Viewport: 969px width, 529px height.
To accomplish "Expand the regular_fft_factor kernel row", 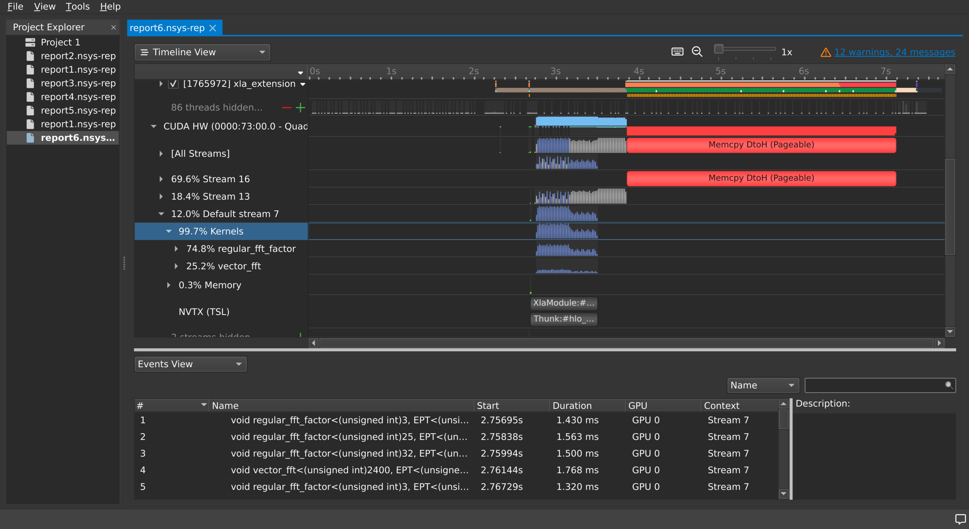I will pos(176,249).
